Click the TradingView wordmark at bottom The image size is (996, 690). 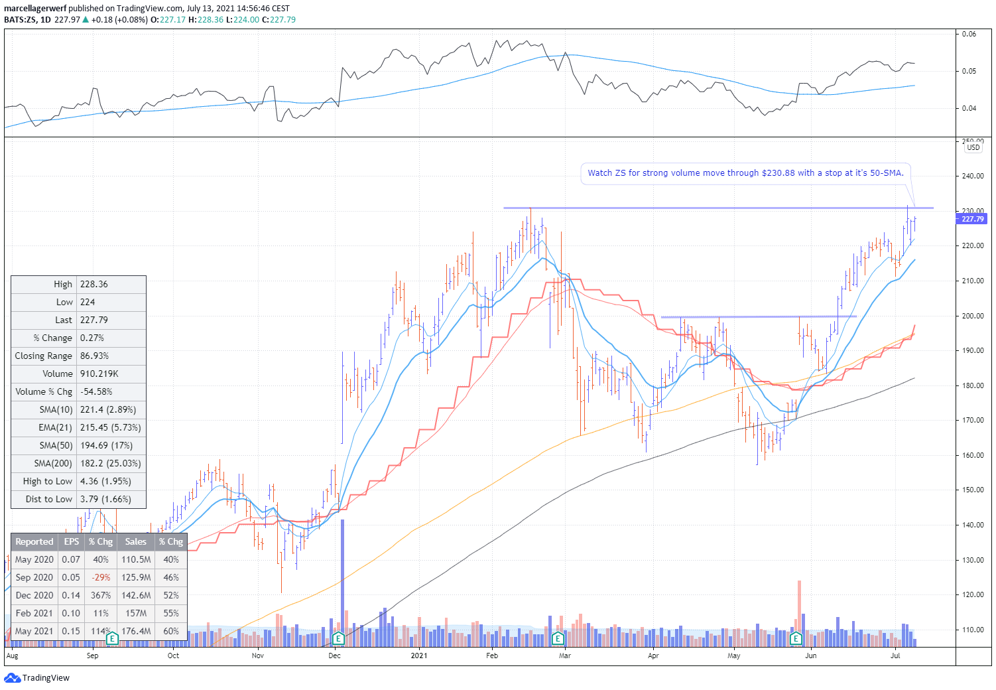(46, 677)
